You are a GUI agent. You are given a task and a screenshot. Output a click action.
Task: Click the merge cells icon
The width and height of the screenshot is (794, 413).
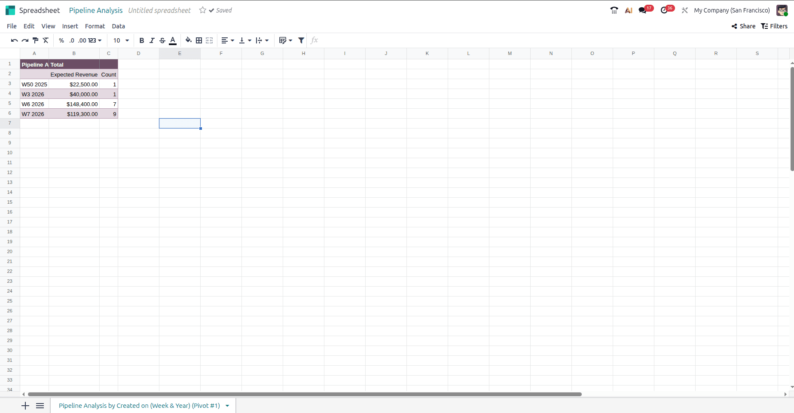[209, 40]
